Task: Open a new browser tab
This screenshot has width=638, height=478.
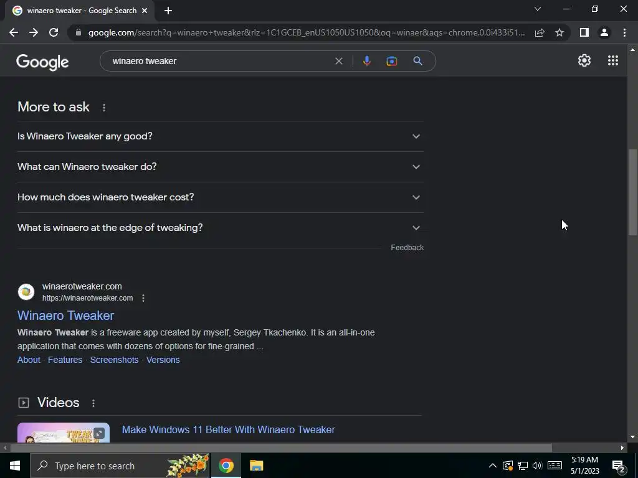Action: point(168,11)
